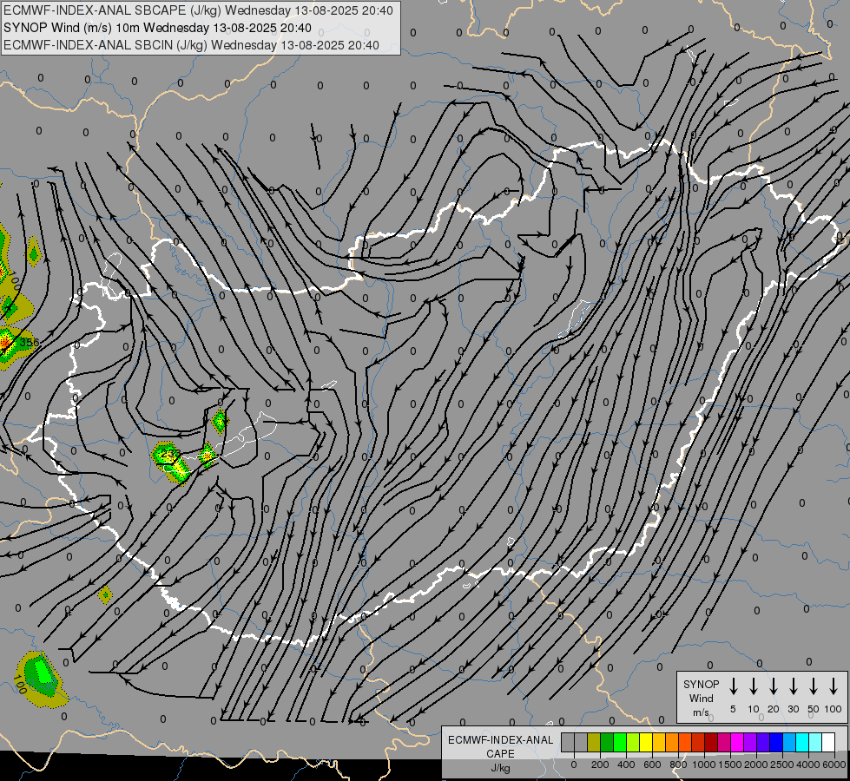Click the '600' tick on CAPE scale
The width and height of the screenshot is (850, 781).
[652, 765]
